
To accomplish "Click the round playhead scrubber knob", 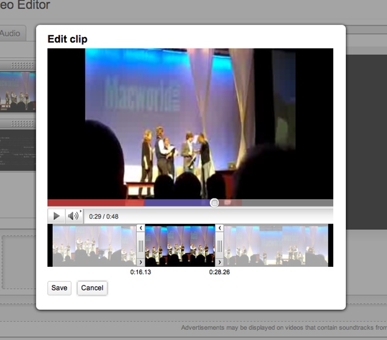I will click(x=214, y=203).
